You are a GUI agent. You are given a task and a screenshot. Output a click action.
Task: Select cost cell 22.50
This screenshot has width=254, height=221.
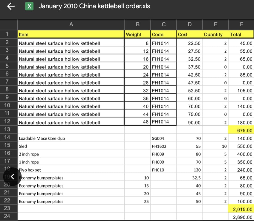click(x=189, y=42)
